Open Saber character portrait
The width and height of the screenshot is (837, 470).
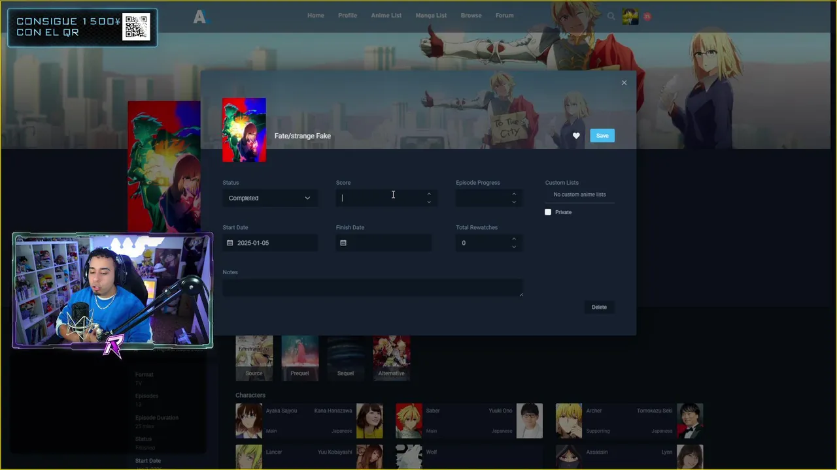(x=409, y=420)
